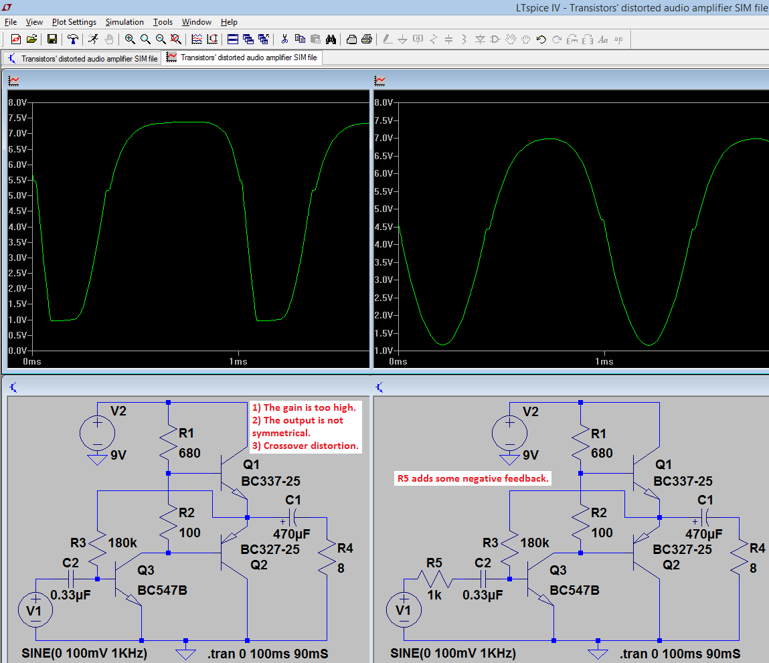769x663 pixels.
Task: Click the Zoom In magnifier icon
Action: click(x=130, y=39)
